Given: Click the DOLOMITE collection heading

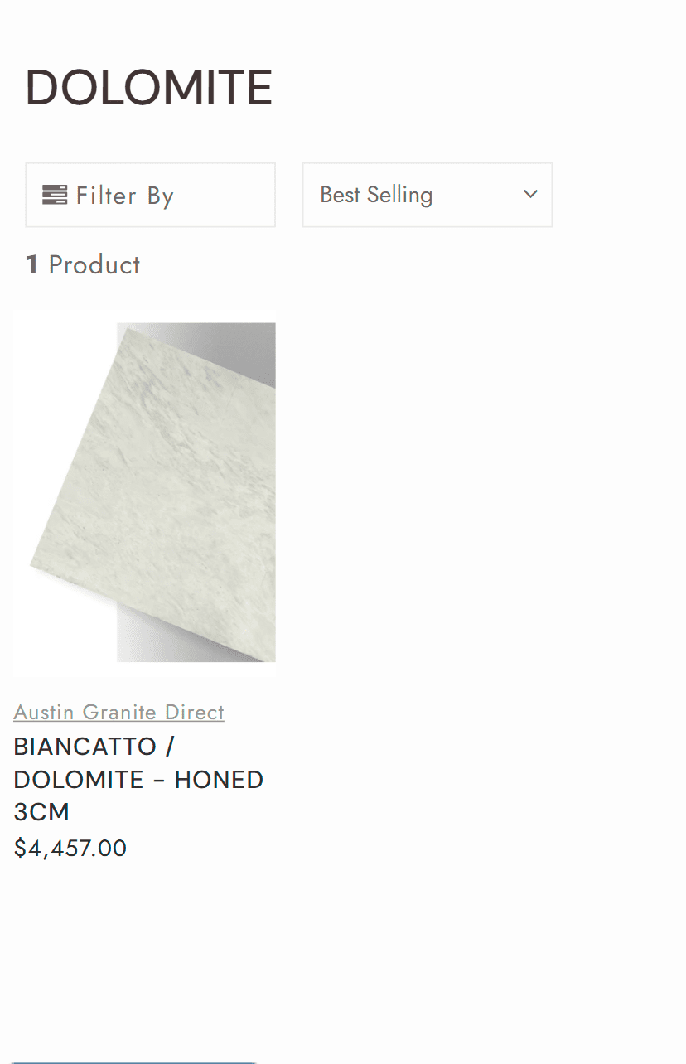Looking at the screenshot, I should point(149,85).
